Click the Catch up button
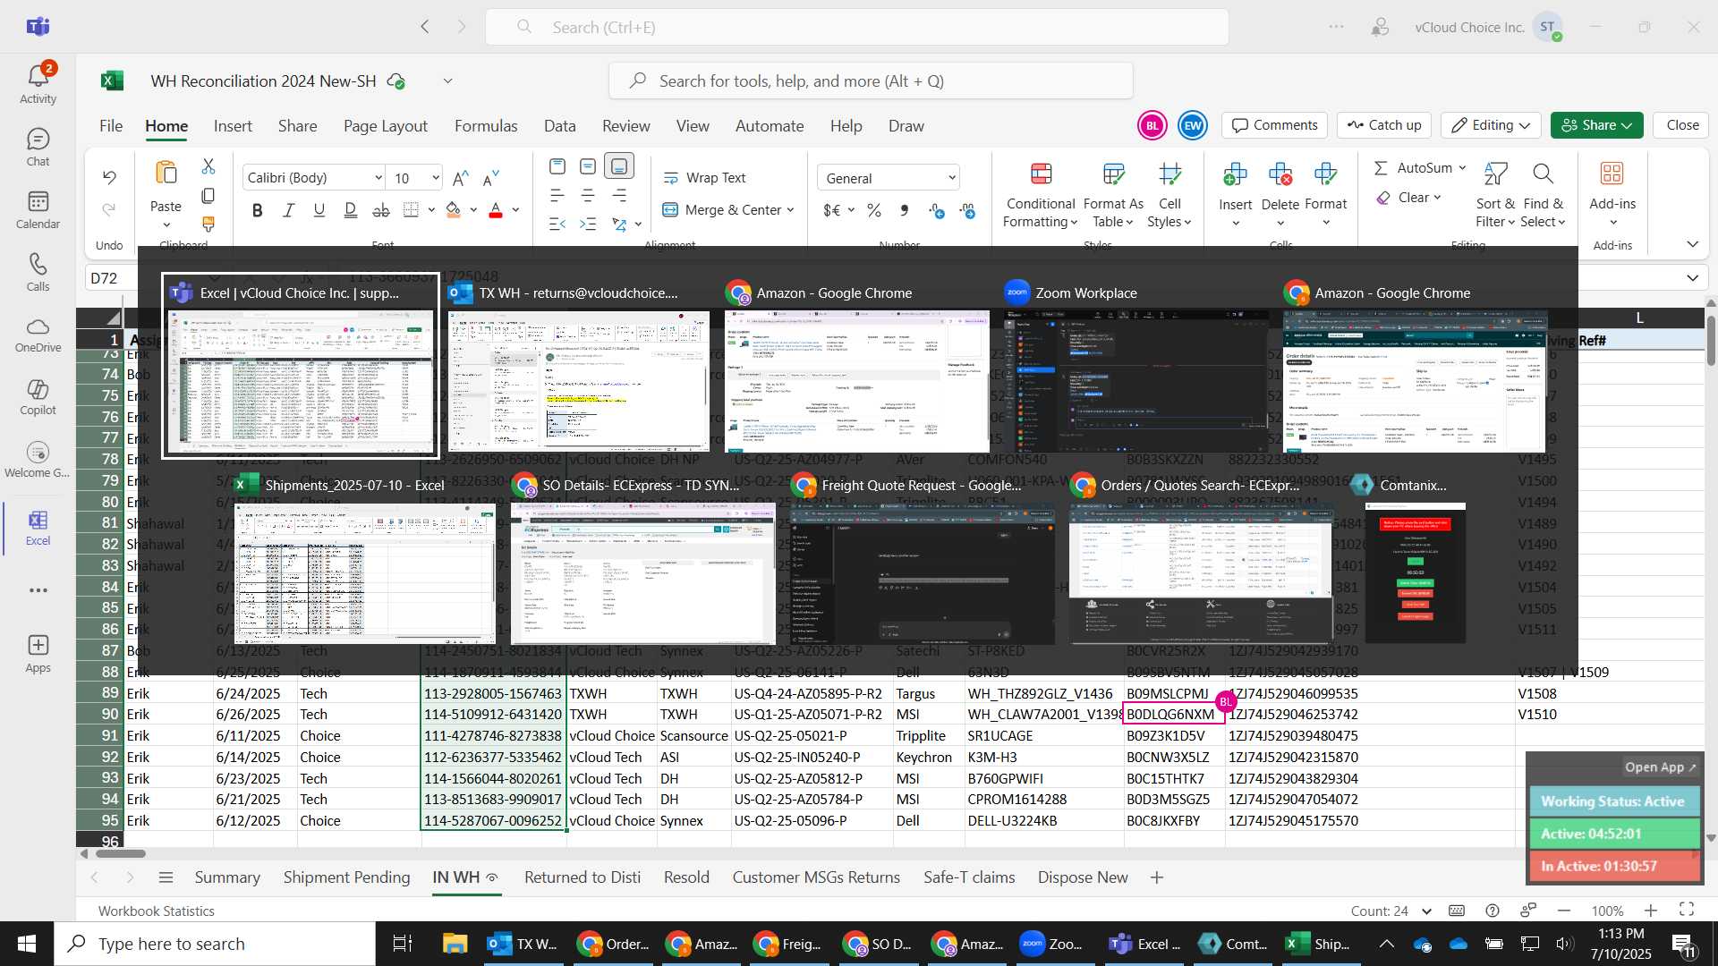The width and height of the screenshot is (1718, 966). (1384, 125)
